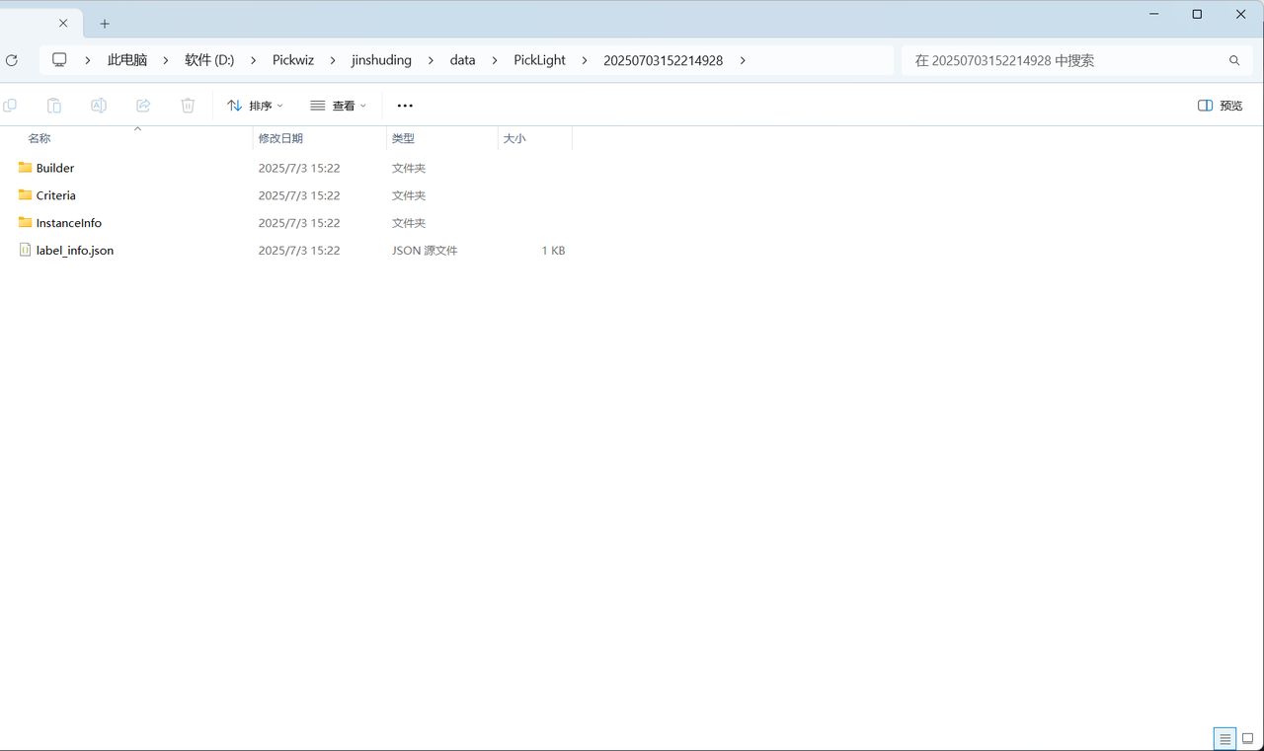Open the 排序 sort dropdown
This screenshot has height=751, width=1264.
[x=255, y=106]
